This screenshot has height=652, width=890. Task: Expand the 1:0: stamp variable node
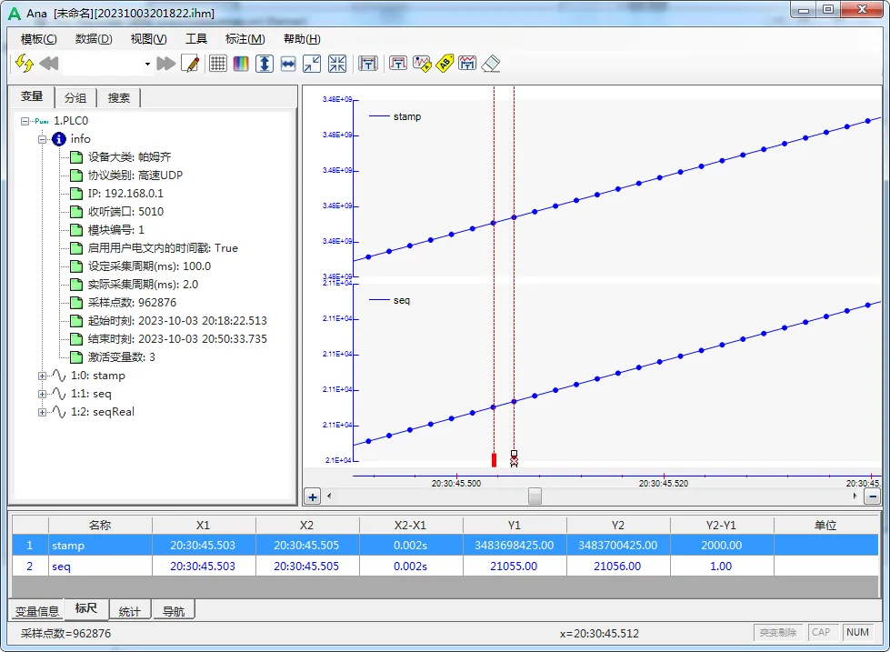pos(42,376)
